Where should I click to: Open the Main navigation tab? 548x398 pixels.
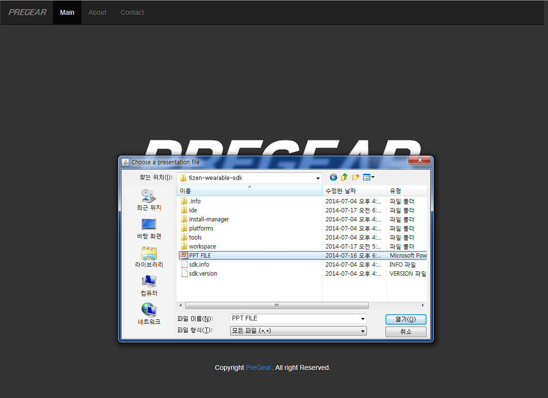67,12
